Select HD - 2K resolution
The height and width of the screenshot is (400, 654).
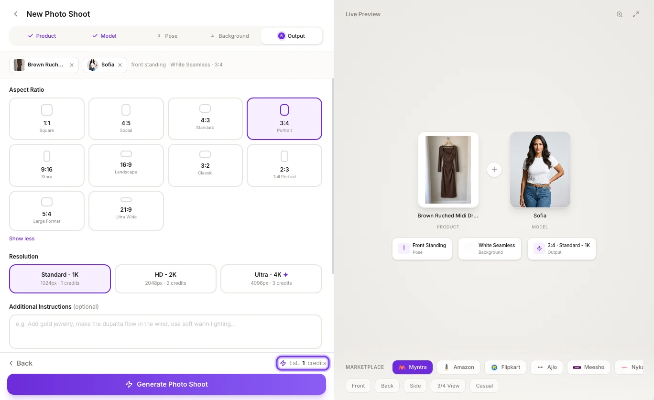coord(165,279)
